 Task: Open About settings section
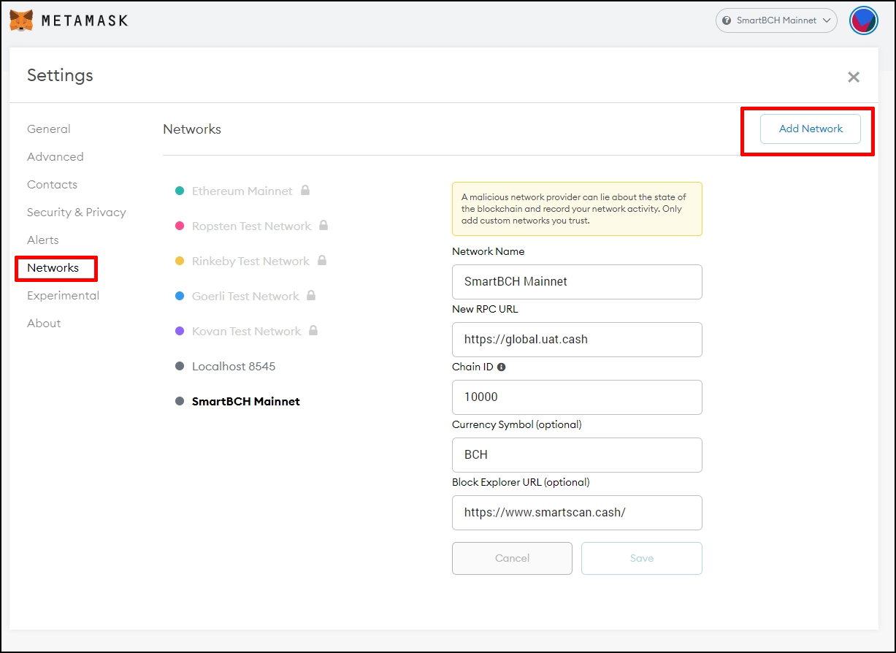pyautogui.click(x=44, y=324)
